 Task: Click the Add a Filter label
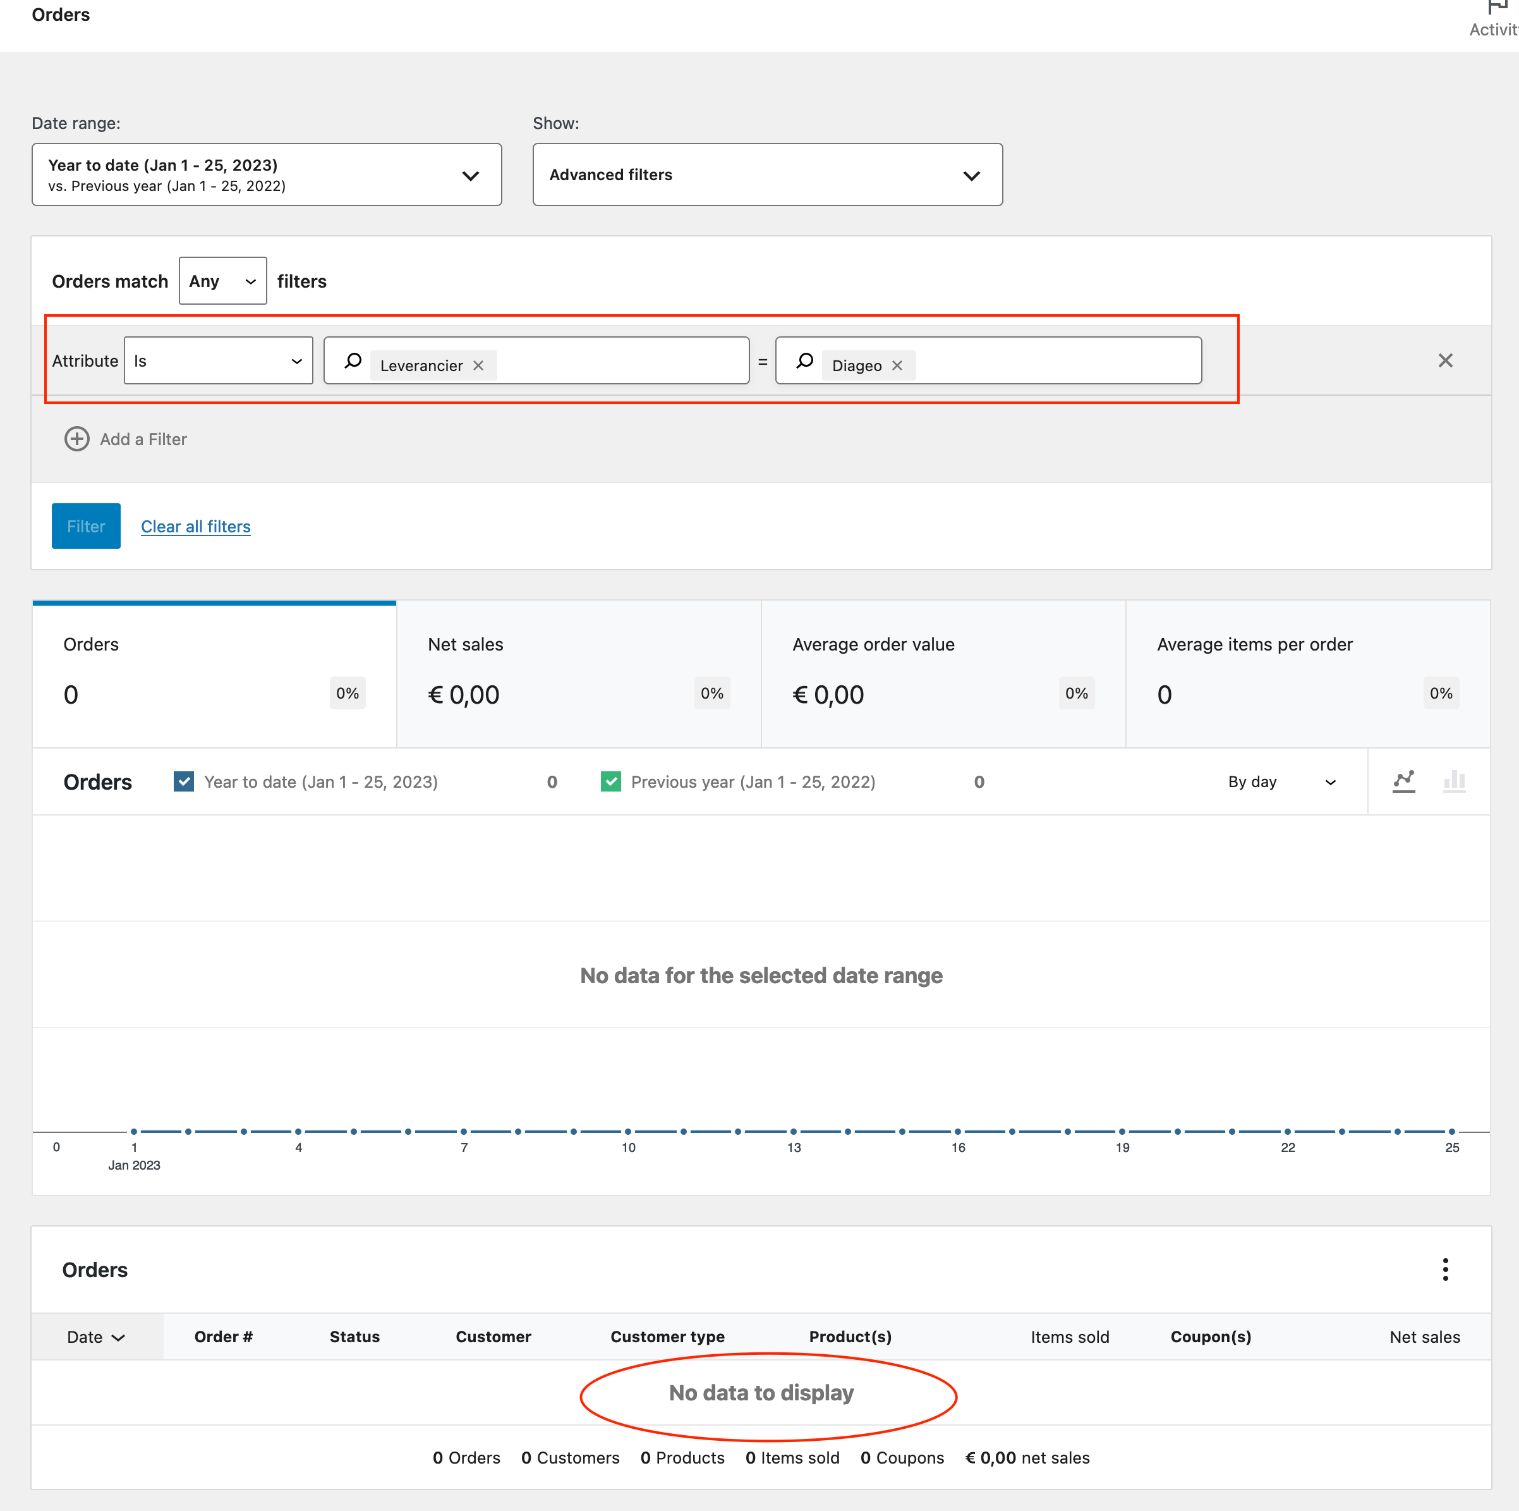click(x=143, y=439)
